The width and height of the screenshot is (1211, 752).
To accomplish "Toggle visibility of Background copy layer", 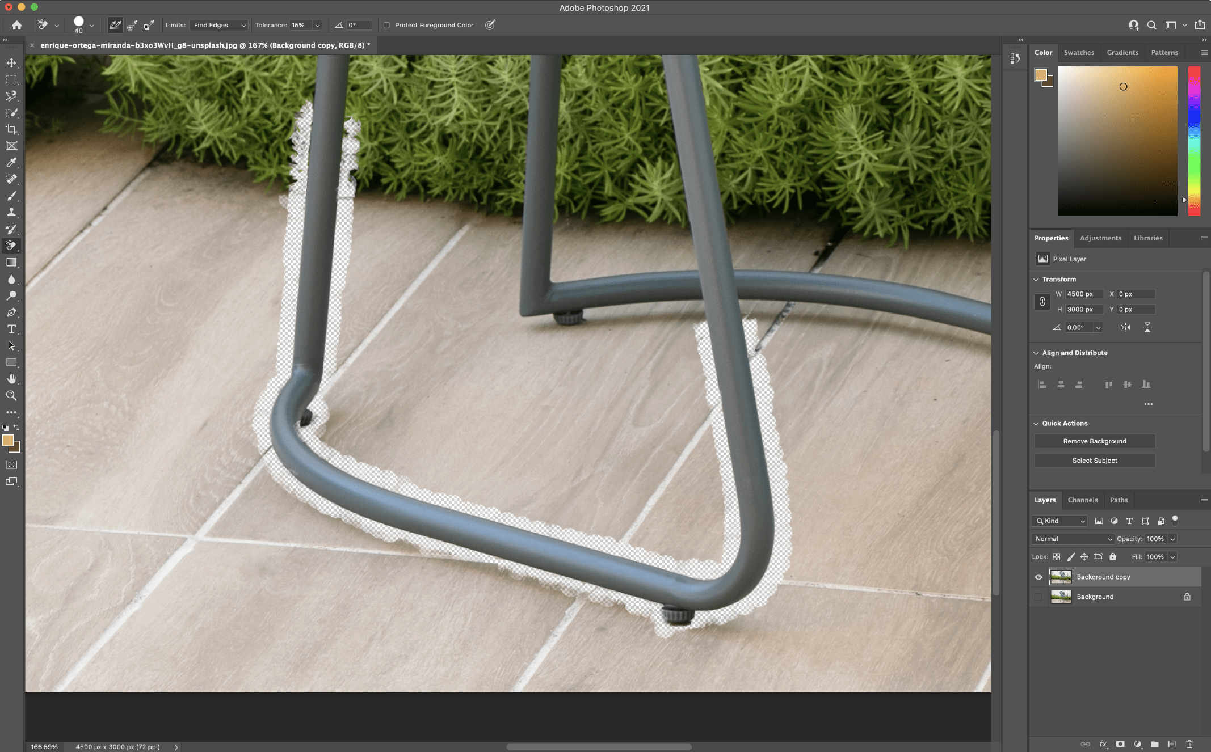I will click(x=1037, y=576).
